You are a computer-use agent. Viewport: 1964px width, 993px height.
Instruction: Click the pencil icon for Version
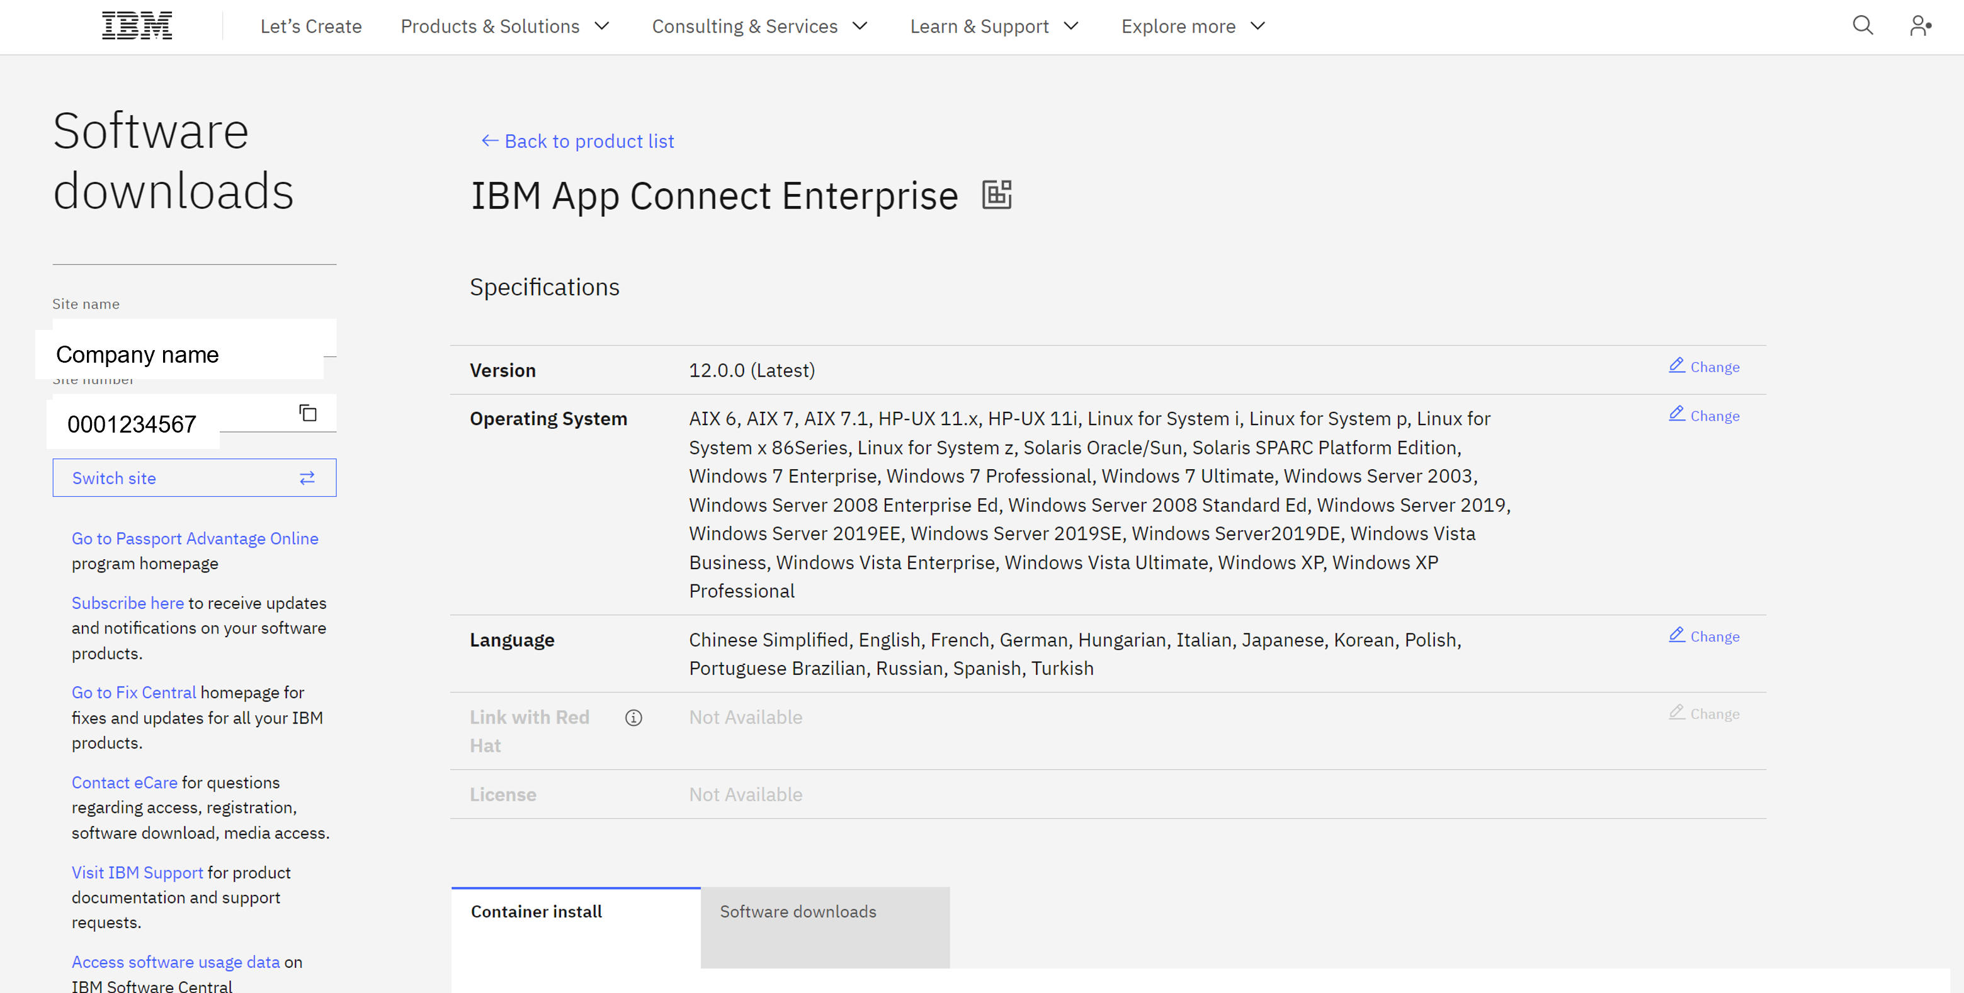1677,365
